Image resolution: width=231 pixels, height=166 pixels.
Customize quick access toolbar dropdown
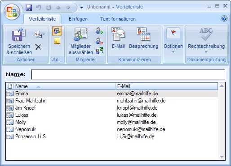click(81, 7)
